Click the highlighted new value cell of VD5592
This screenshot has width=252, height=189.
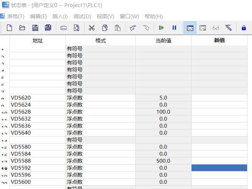coord(219,168)
